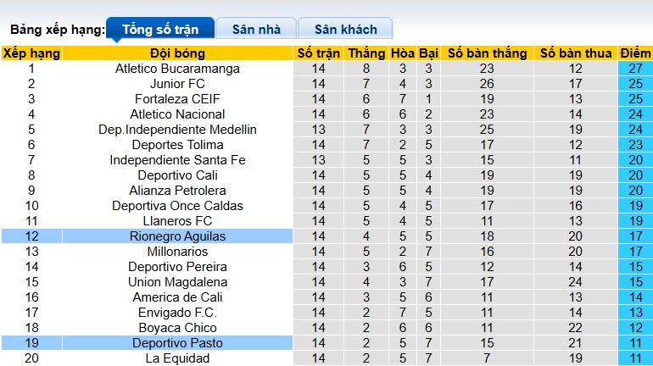Click the America de Cali team name

pos(177,297)
